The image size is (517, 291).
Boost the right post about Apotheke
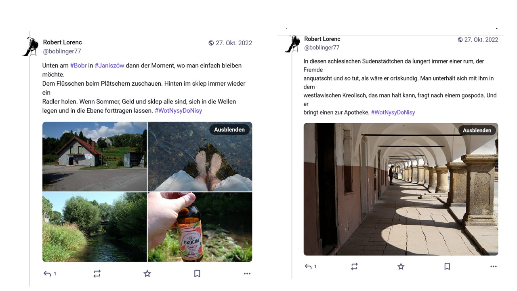(x=354, y=266)
